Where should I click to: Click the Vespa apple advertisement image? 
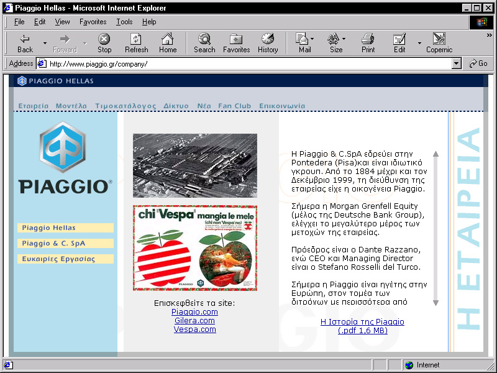coord(195,248)
